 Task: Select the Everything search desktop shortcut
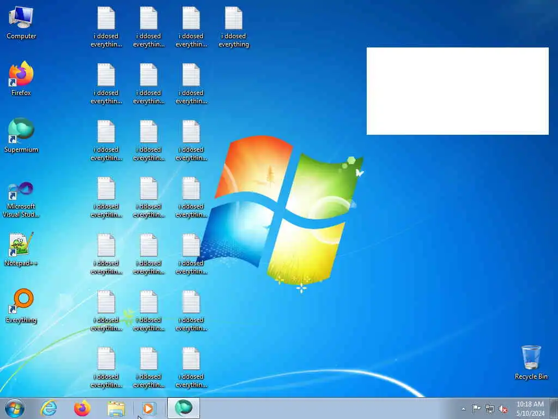point(21,306)
